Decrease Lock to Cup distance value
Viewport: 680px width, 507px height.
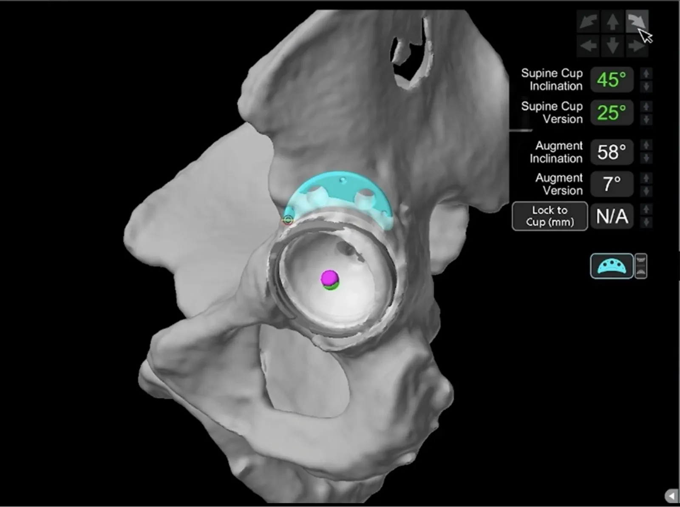click(646, 222)
